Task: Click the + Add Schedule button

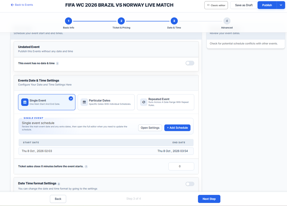Action: click(x=177, y=128)
